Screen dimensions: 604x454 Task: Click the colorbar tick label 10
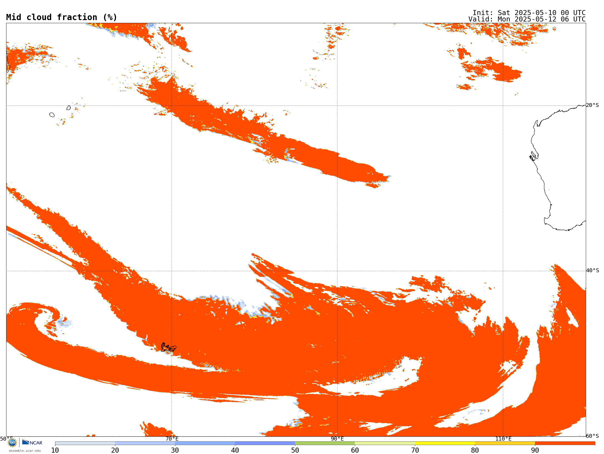[x=55, y=450]
